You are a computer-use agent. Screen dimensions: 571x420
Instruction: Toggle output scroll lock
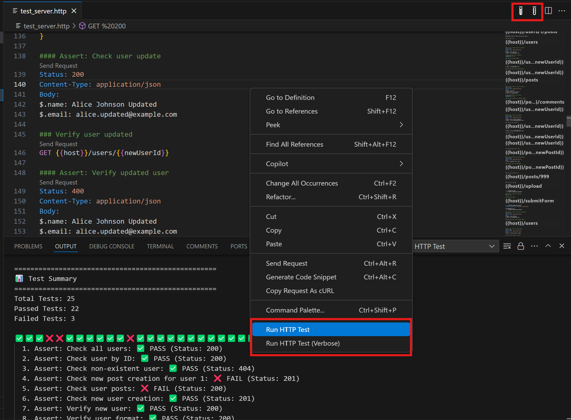pos(521,246)
